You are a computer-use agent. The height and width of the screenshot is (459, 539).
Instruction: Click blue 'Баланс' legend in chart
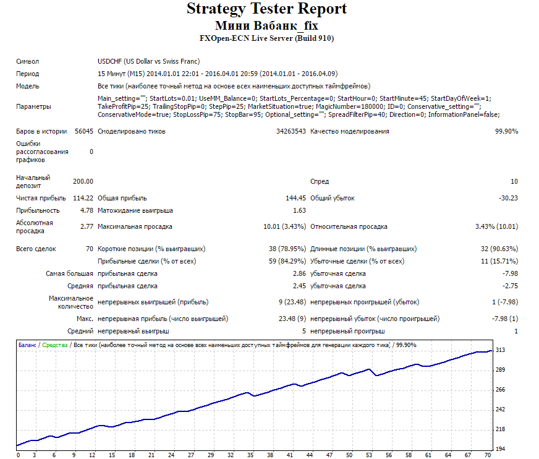click(27, 345)
